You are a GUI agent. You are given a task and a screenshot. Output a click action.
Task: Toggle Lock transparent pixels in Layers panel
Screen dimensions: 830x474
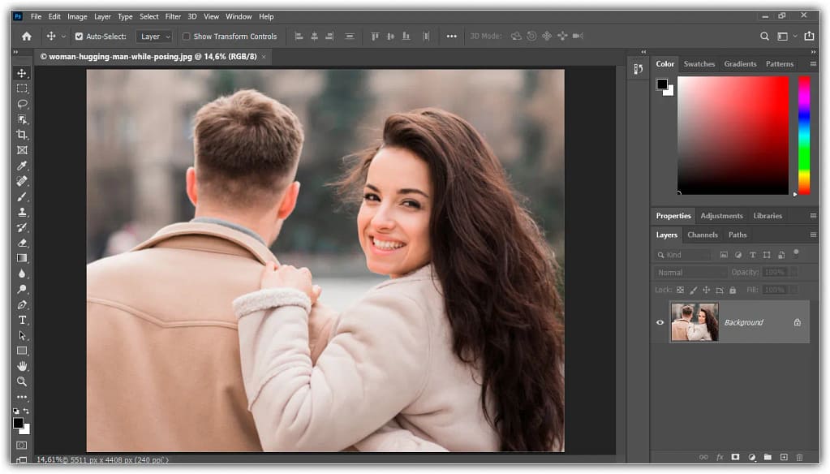680,290
